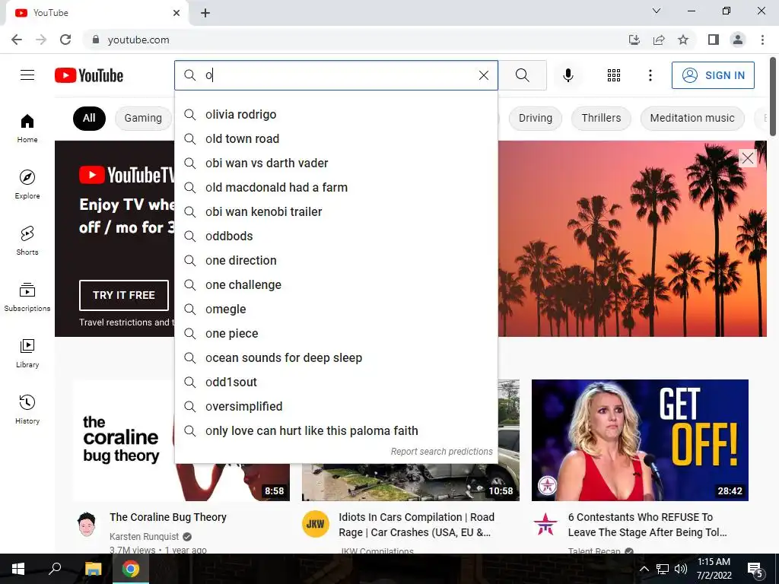Reload the page with the refresh icon
779x584 pixels.
pos(65,40)
